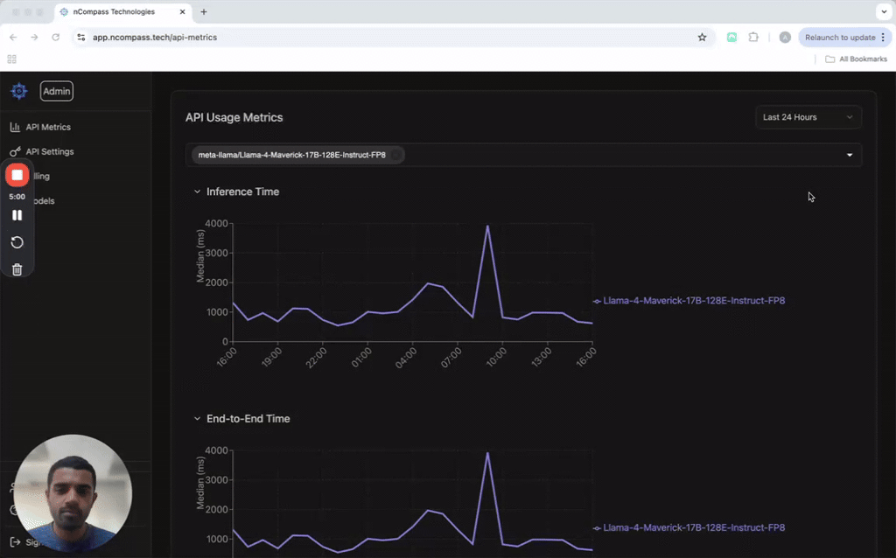
Task: Toggle Llama-4-Maverick legend in Inference Time chart
Action: click(x=689, y=301)
